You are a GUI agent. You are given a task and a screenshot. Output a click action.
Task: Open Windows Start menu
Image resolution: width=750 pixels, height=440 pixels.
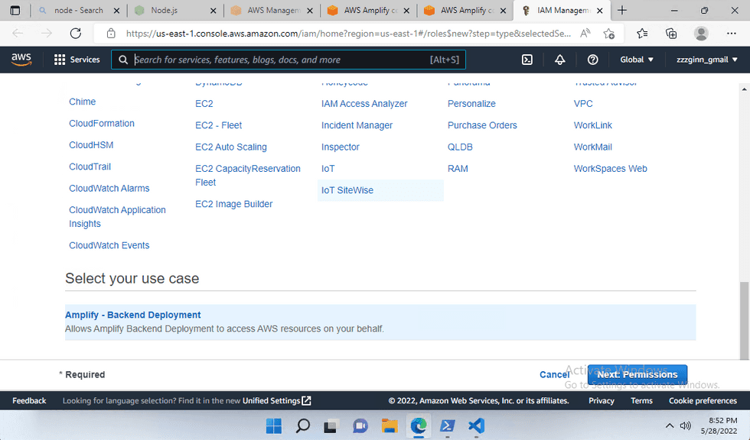tap(274, 425)
